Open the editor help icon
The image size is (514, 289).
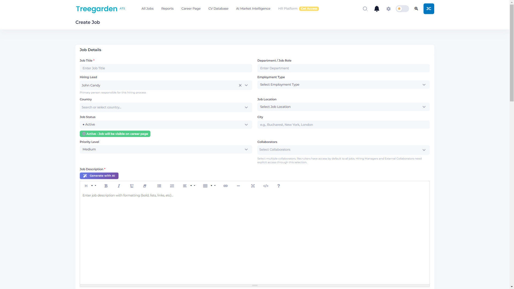(279, 186)
